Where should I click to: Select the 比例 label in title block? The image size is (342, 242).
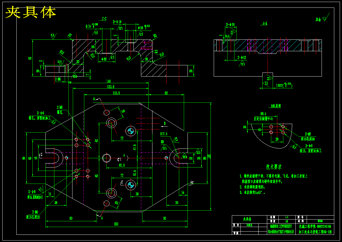(273, 217)
